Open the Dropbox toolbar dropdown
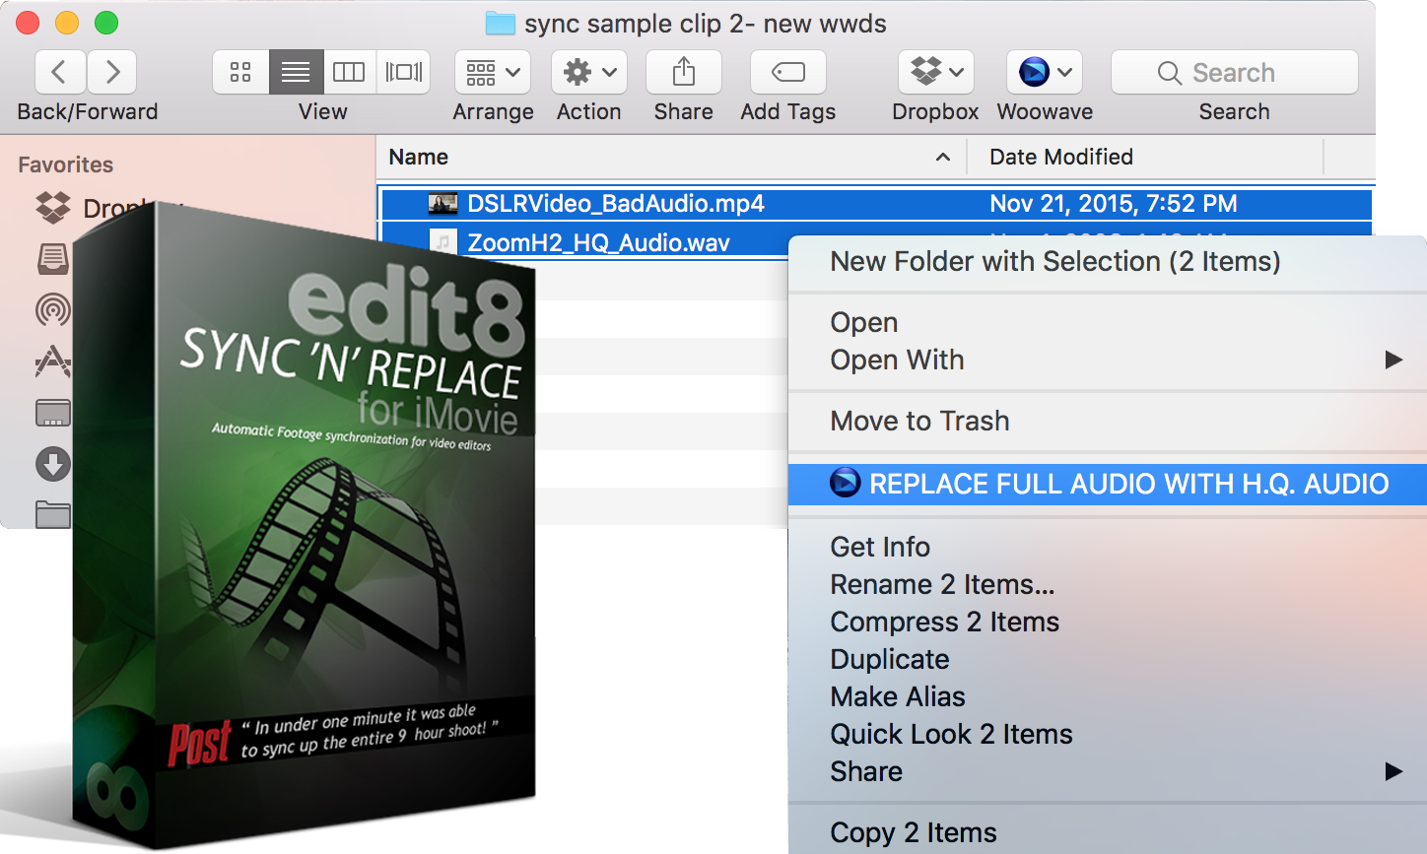 (936, 72)
